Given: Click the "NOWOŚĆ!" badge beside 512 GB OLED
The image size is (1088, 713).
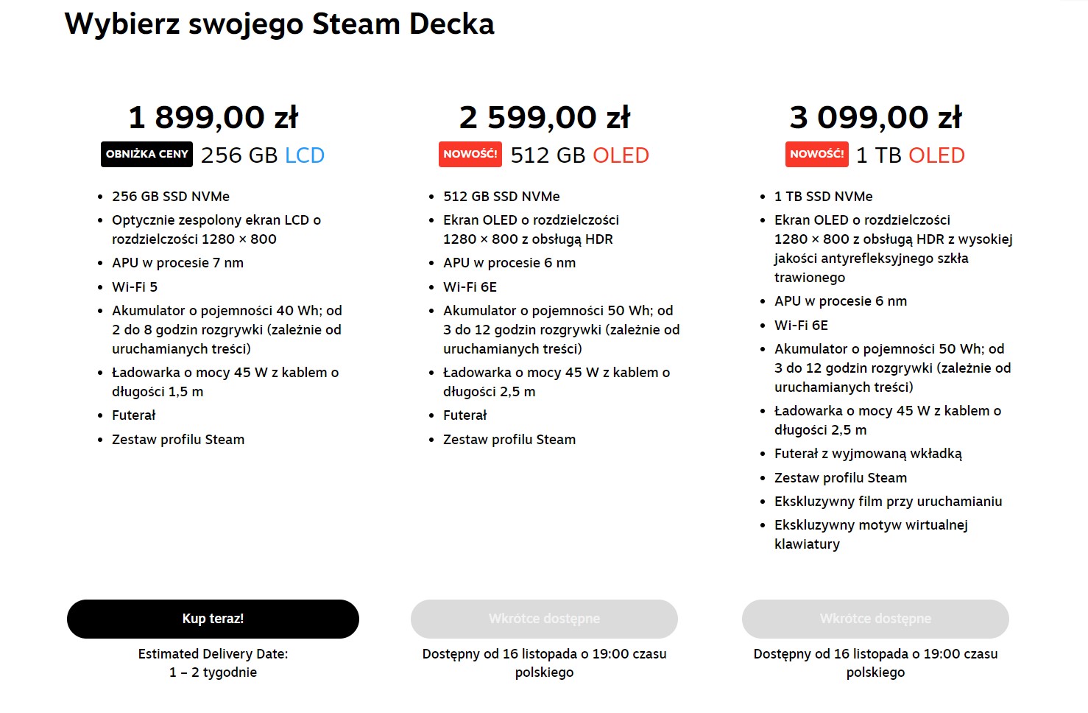Looking at the screenshot, I should [x=470, y=154].
